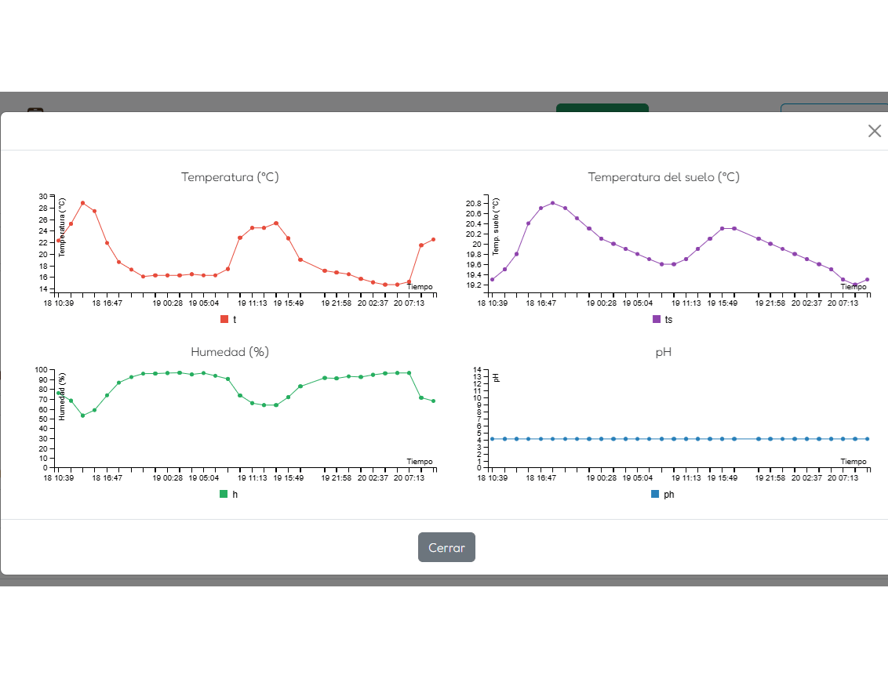
Task: Click the 'Tiempo' axis label on the pH chart
Action: pos(853,461)
